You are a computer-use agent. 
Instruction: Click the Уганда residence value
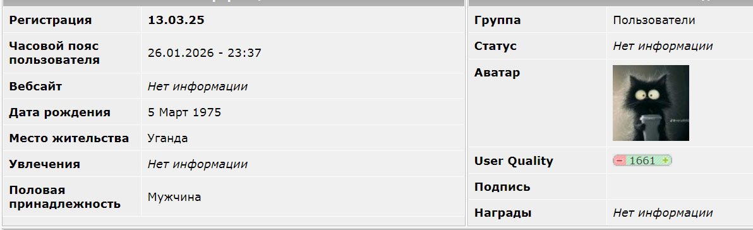click(167, 138)
